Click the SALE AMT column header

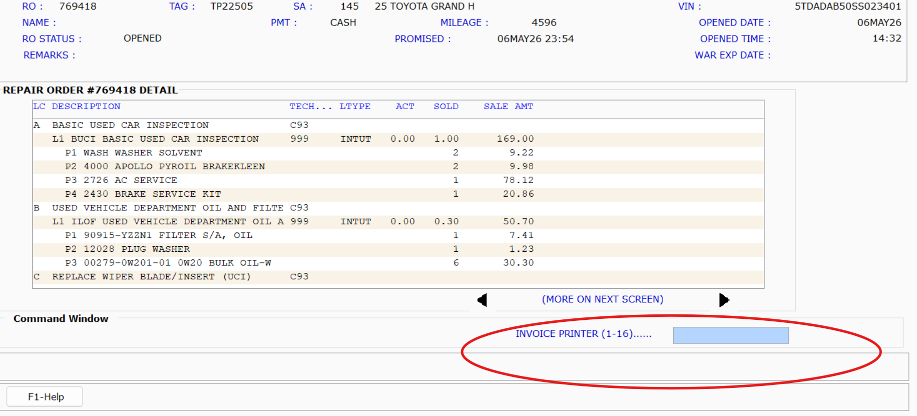coord(508,107)
